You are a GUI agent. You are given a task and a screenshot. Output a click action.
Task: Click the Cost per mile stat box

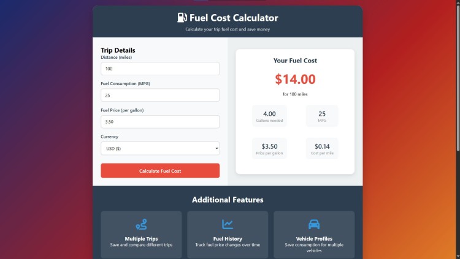[x=322, y=149]
